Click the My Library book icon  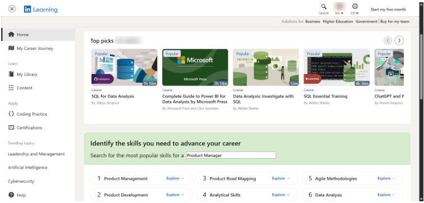pos(11,74)
